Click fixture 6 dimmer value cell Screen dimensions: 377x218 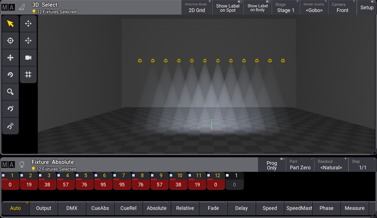tap(104, 185)
